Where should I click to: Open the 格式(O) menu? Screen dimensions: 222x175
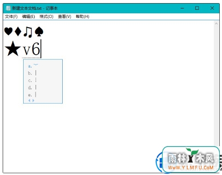46,16
